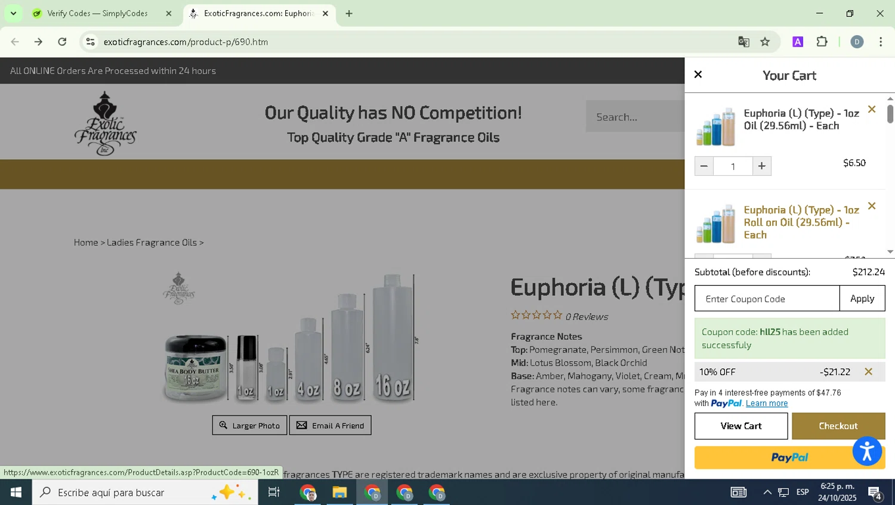This screenshot has height=505, width=895.
Task: Close the Your Cart panel
Action: click(698, 75)
